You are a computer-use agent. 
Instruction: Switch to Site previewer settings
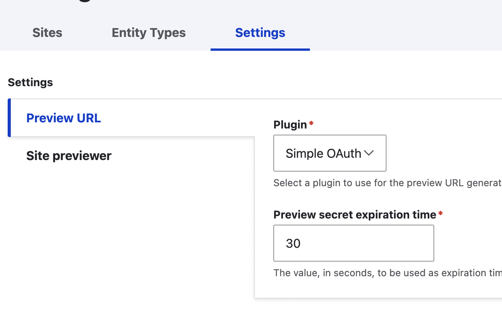click(69, 156)
